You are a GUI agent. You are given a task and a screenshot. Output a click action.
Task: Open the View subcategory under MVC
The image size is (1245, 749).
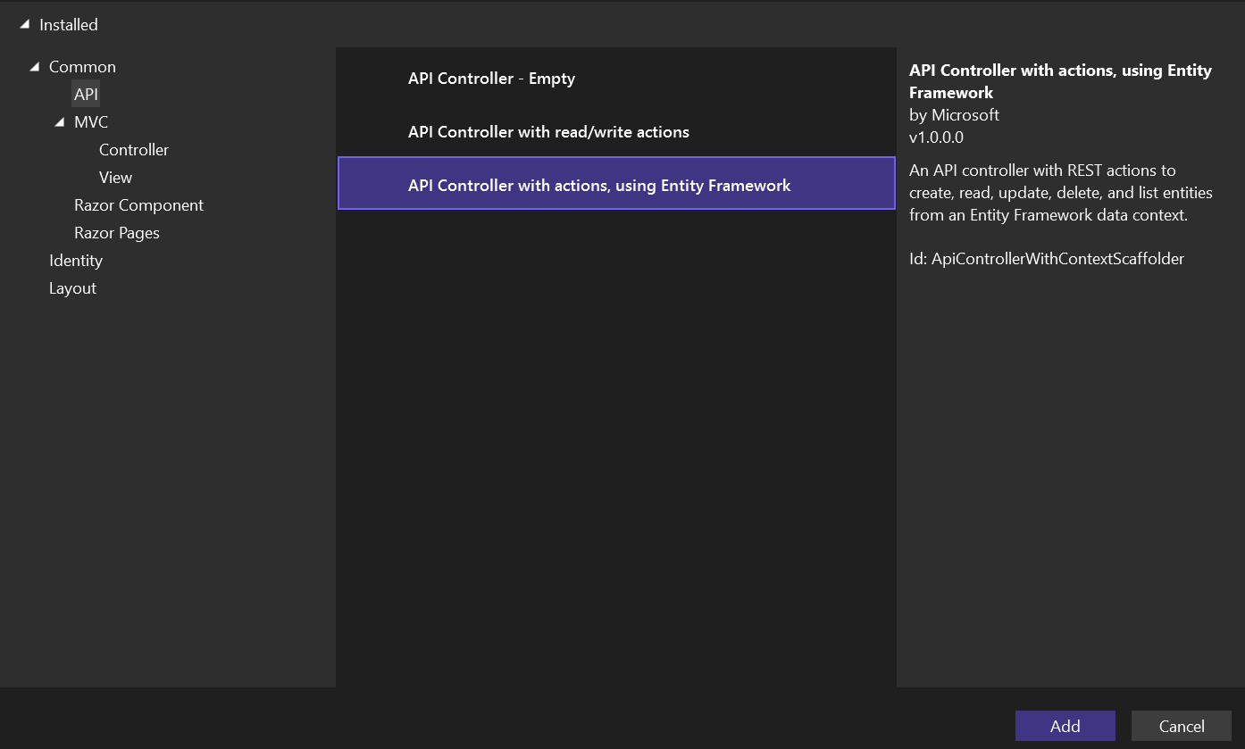tap(115, 178)
